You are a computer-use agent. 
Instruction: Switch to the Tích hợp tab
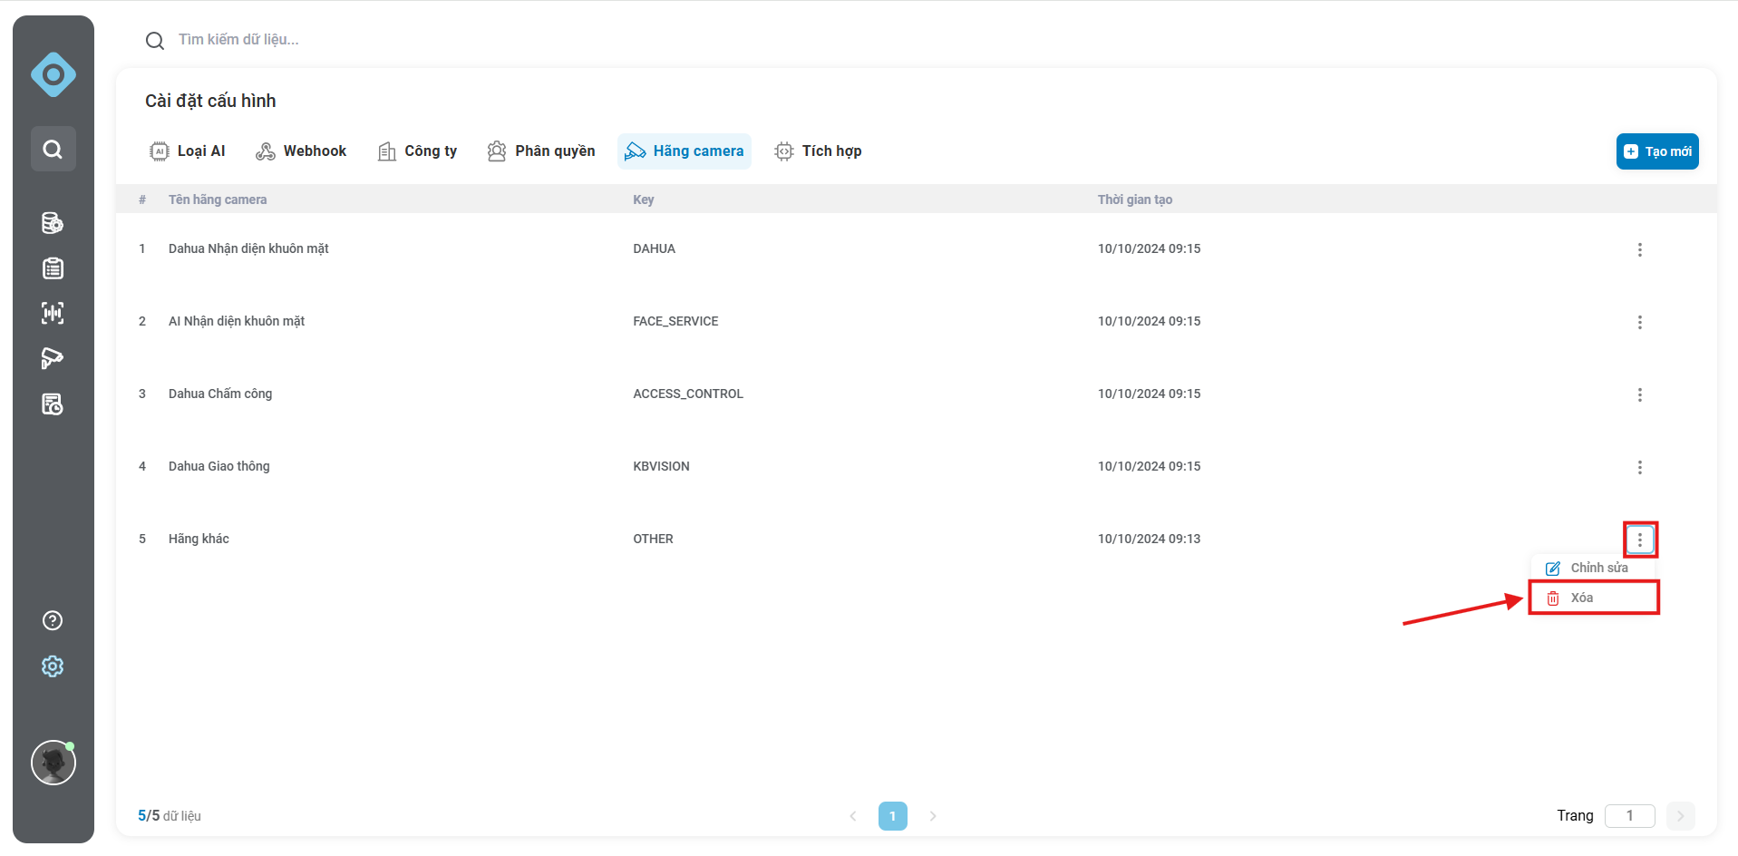[818, 151]
